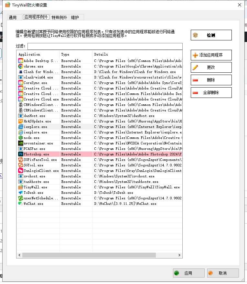Select the nvcontainer.exe entry name
This screenshot has height=284, width=247.
pos(38,143)
